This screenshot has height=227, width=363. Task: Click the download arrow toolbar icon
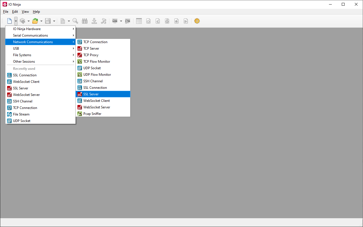pyautogui.click(x=94, y=21)
